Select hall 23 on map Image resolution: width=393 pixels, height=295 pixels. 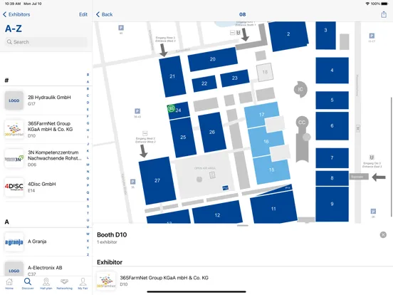235,78
